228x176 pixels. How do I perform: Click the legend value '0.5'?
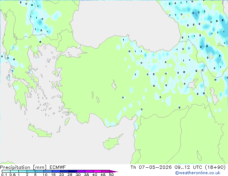(x=12, y=175)
